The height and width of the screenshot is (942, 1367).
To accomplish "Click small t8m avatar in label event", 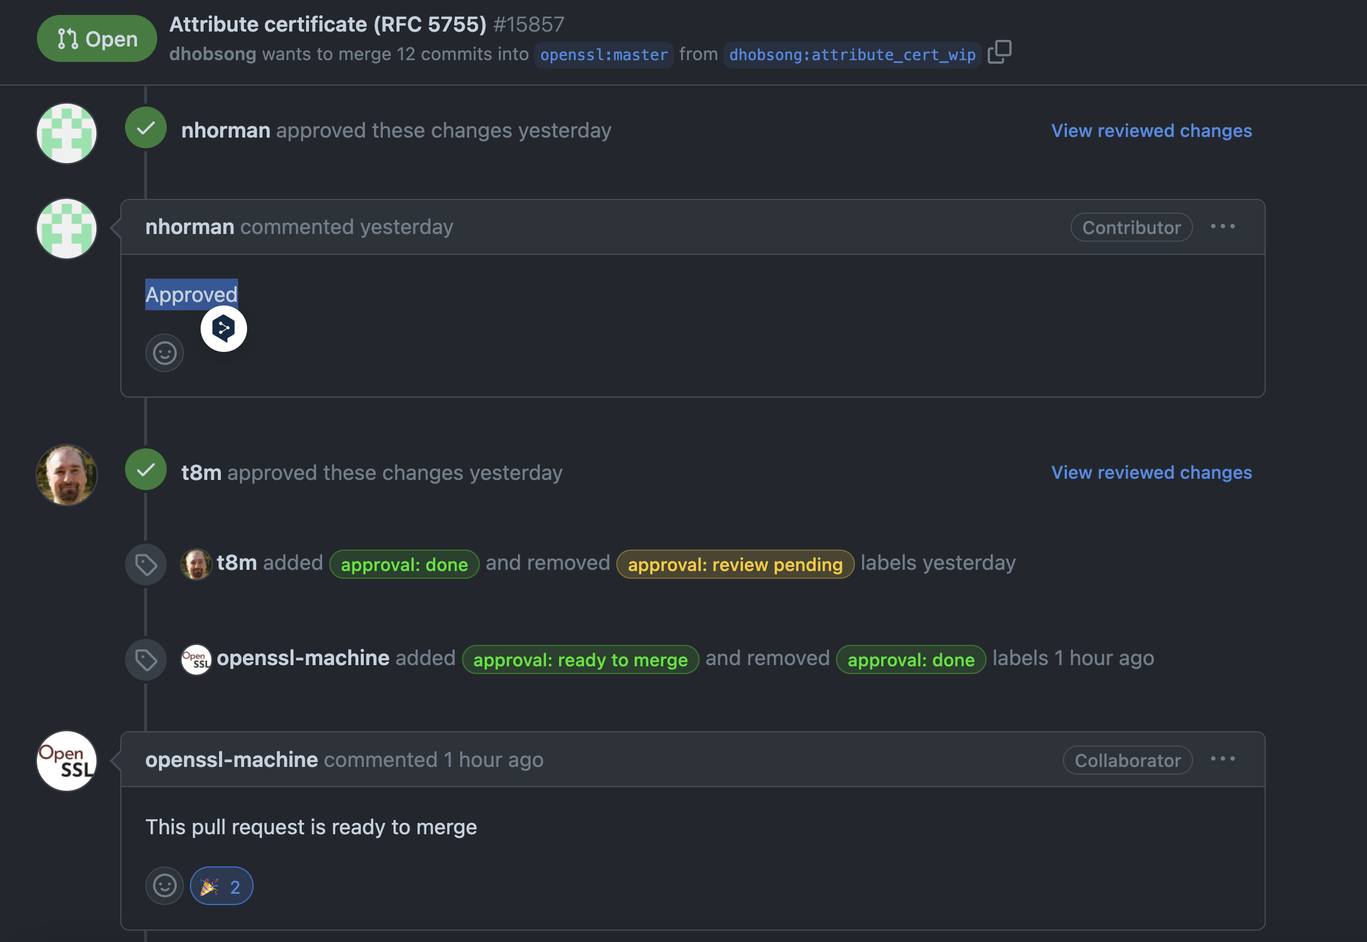I will pos(196,563).
